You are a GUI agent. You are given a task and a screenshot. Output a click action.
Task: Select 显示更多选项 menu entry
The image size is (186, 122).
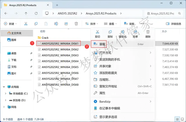click(x=123, y=117)
